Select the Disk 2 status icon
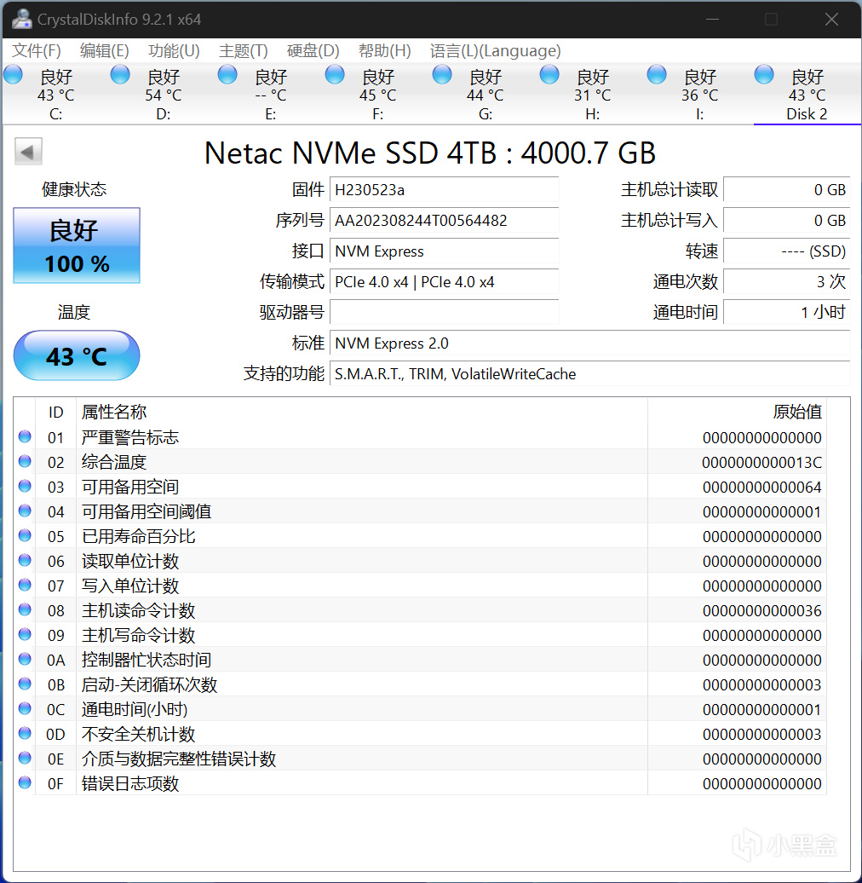862x883 pixels. coord(763,73)
